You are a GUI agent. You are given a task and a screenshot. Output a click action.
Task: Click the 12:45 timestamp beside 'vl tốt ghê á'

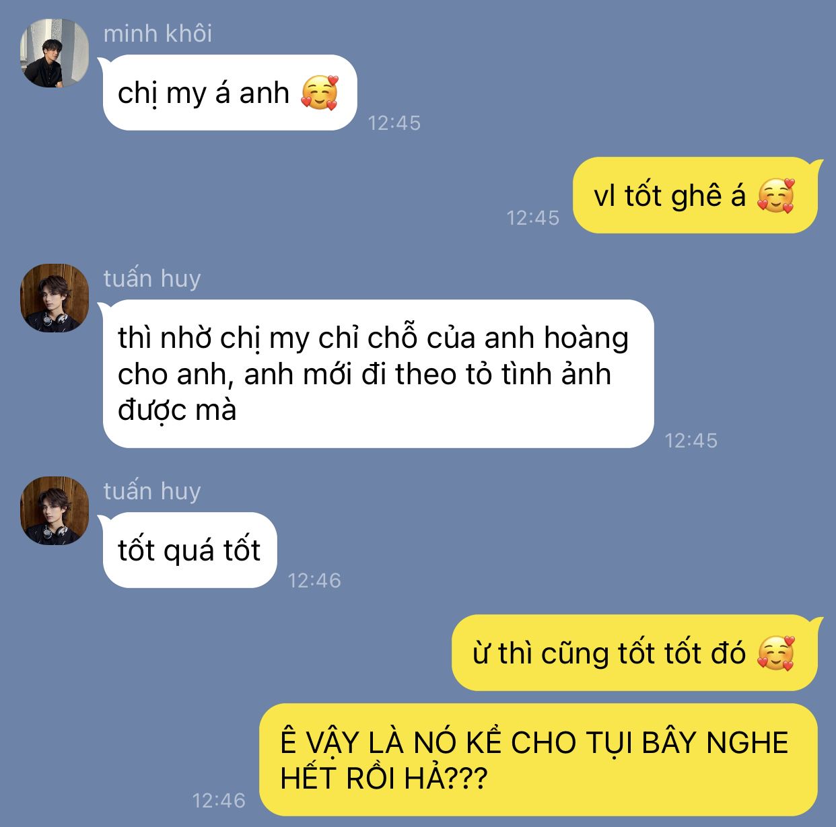pyautogui.click(x=533, y=217)
